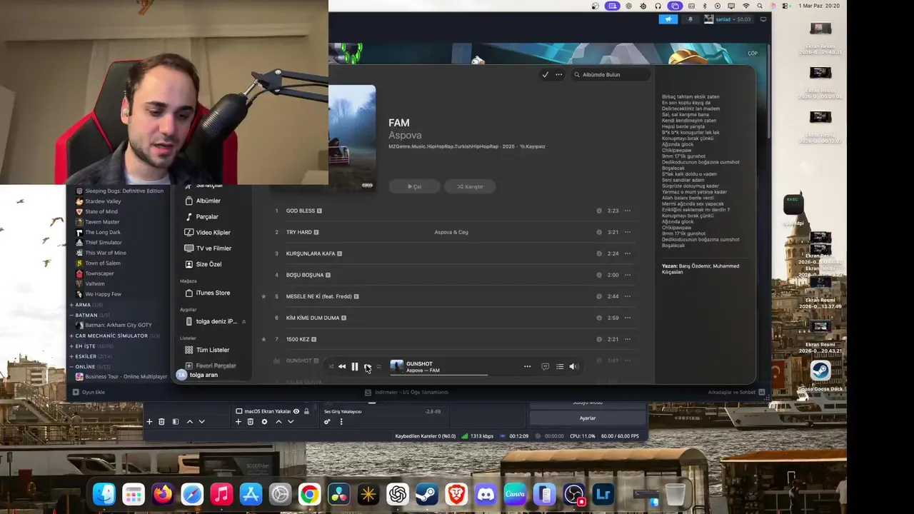914x514 pixels.
Task: Open Steam notifications bell
Action: pos(690,19)
